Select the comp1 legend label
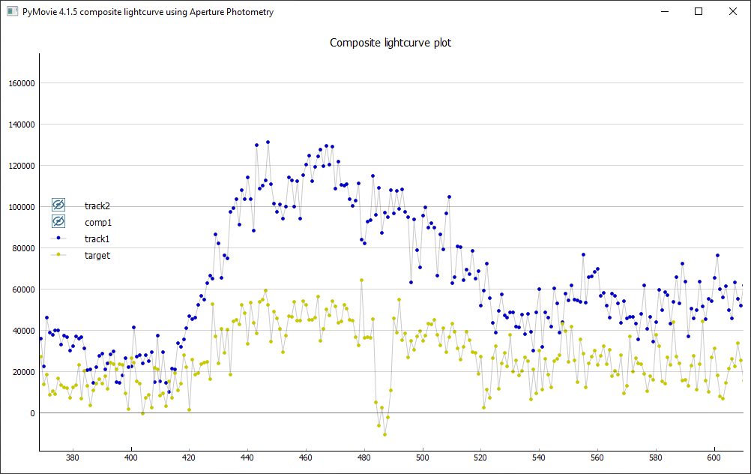Image resolution: width=751 pixels, height=474 pixels. [x=98, y=222]
